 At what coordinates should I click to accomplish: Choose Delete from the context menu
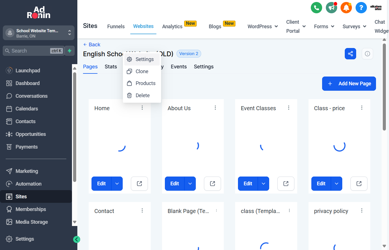142,95
